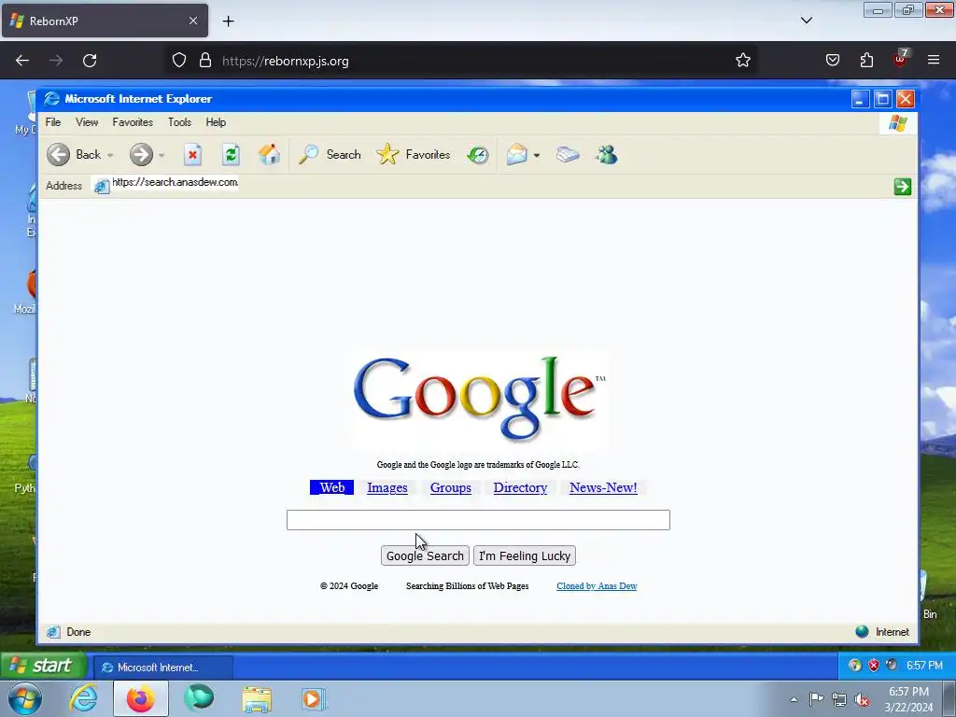Open the Tools menu
Viewport: 956px width, 717px height.
[x=179, y=122]
